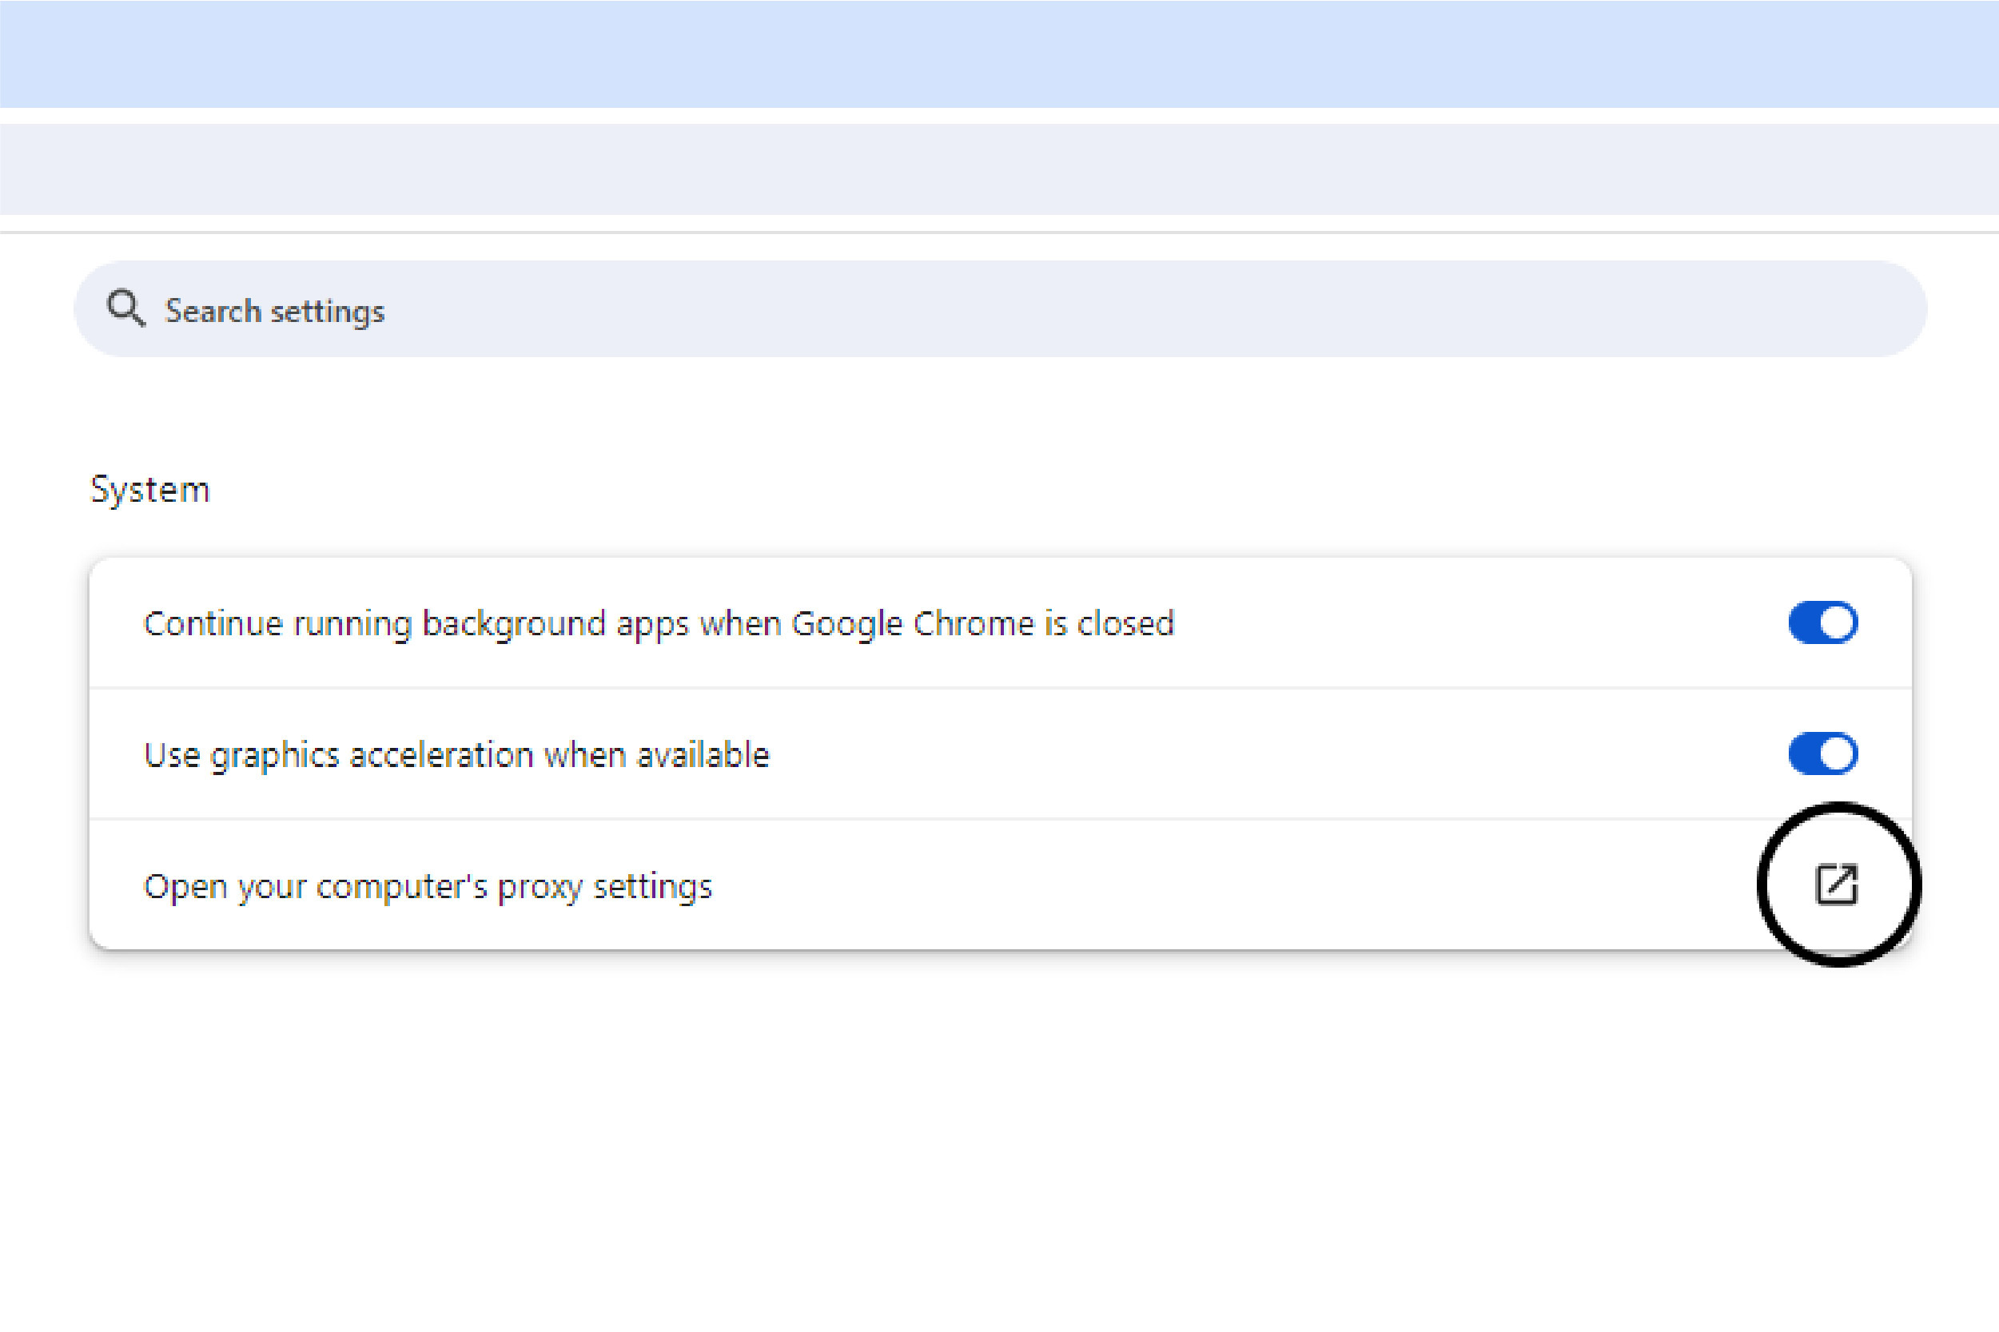Open proxy settings via external link icon
The image size is (1999, 1332).
point(1836,885)
